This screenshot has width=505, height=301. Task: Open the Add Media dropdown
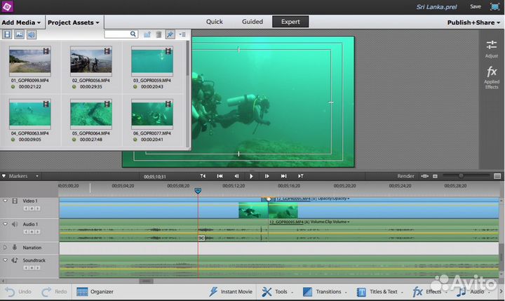(20, 22)
